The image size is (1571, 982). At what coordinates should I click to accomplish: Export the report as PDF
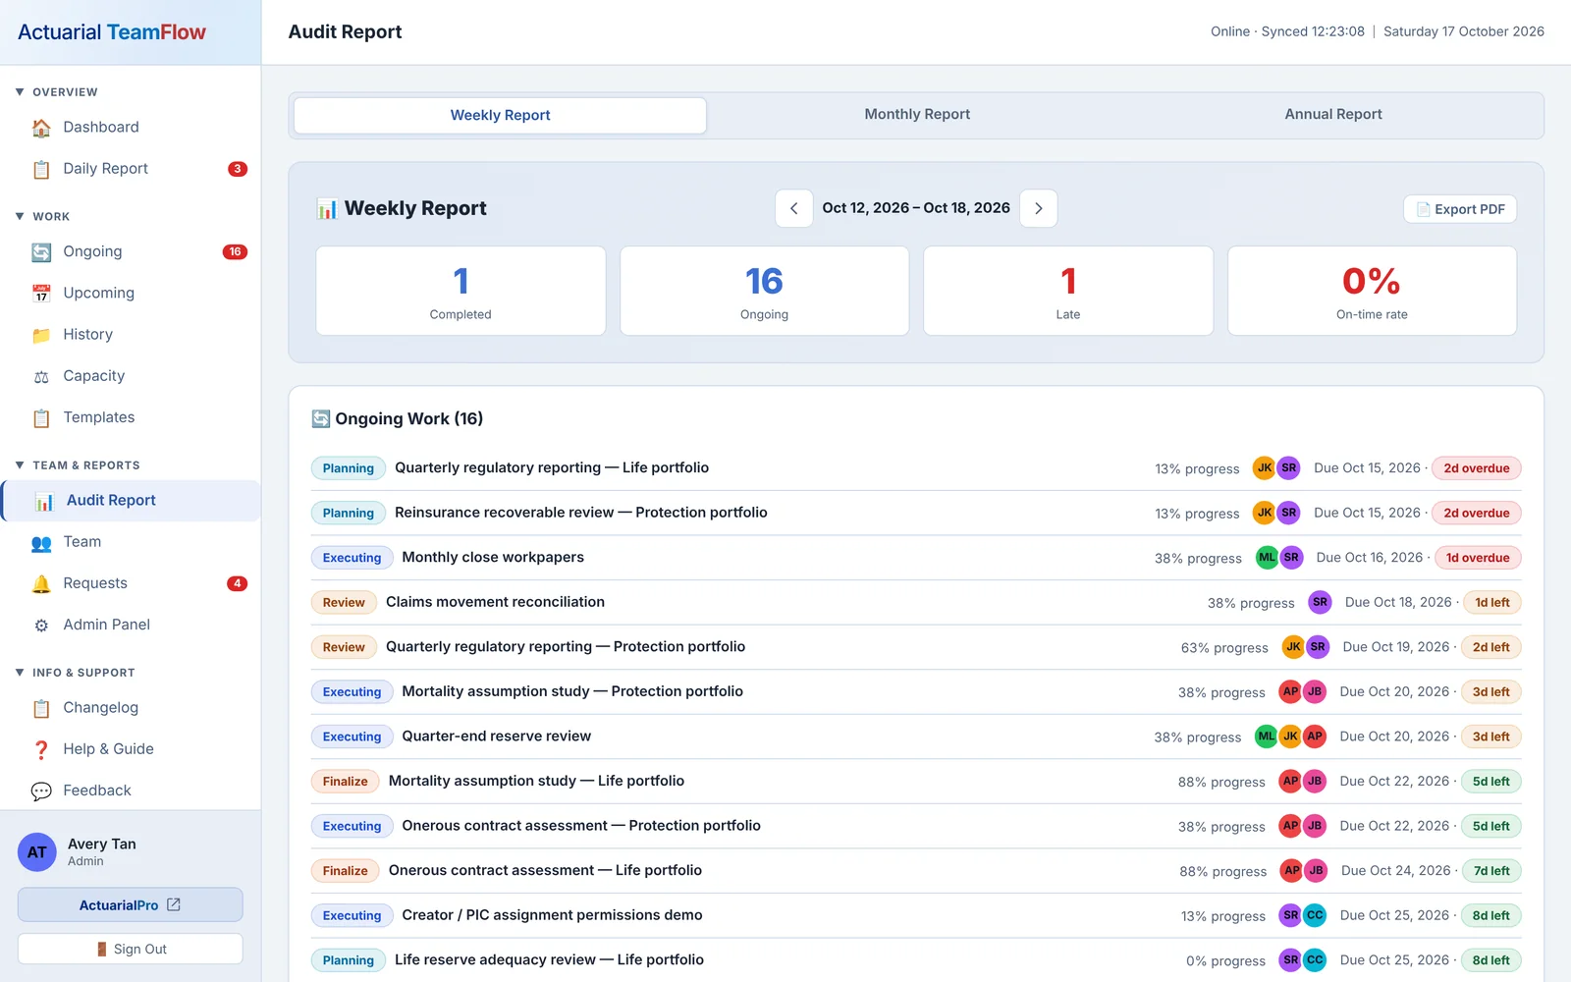[1460, 209]
